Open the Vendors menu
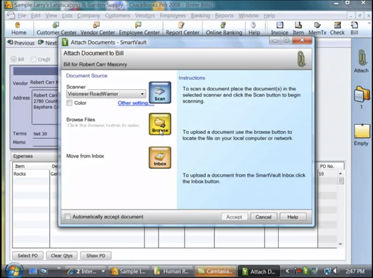The image size is (373, 278). click(x=146, y=16)
